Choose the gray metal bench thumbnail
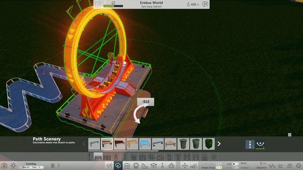 (x=158, y=144)
